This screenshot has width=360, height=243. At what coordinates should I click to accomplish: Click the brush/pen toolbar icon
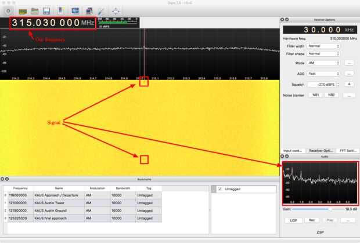click(101, 11)
